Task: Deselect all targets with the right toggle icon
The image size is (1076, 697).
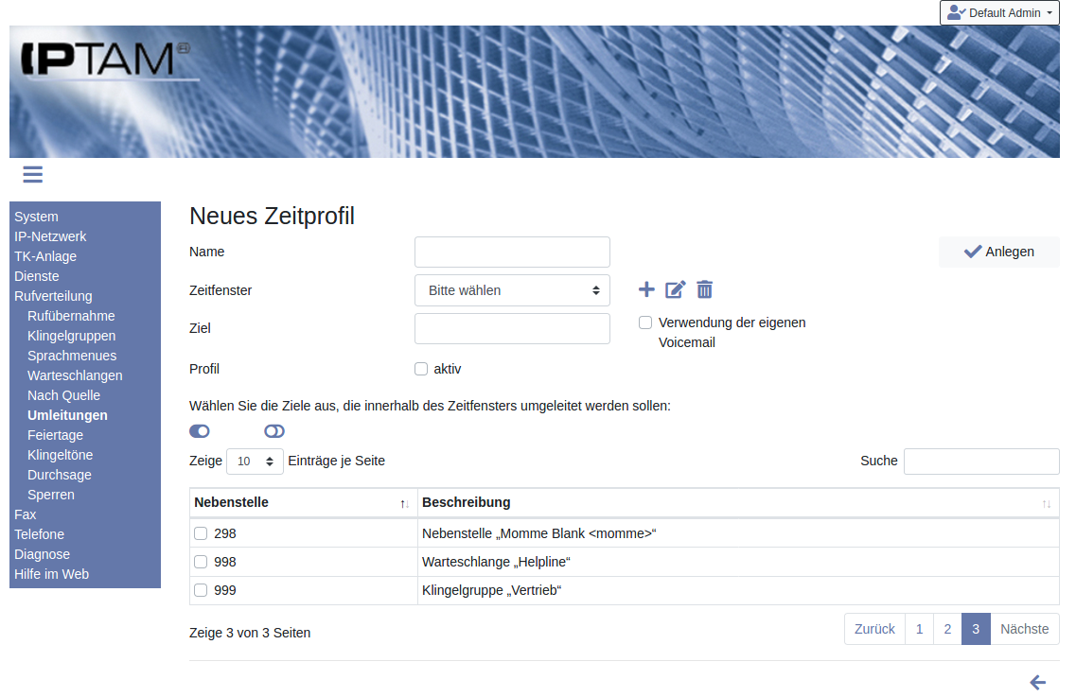Action: pos(274,431)
